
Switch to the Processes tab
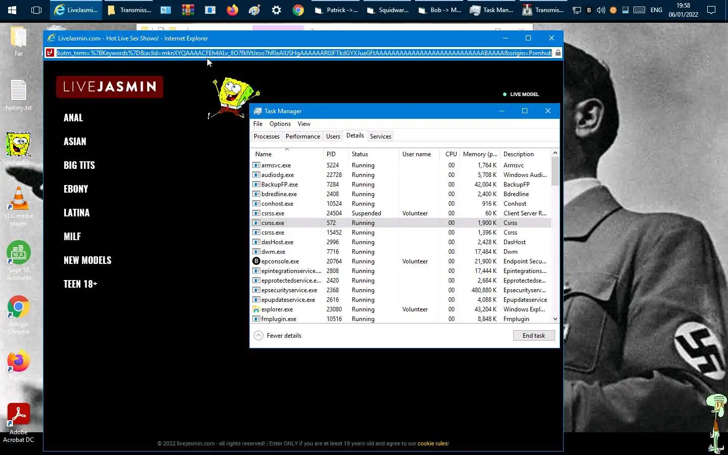click(266, 136)
